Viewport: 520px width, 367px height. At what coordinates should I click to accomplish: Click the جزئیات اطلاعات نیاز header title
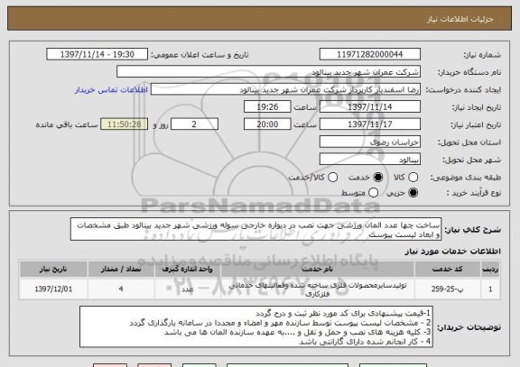click(460, 19)
